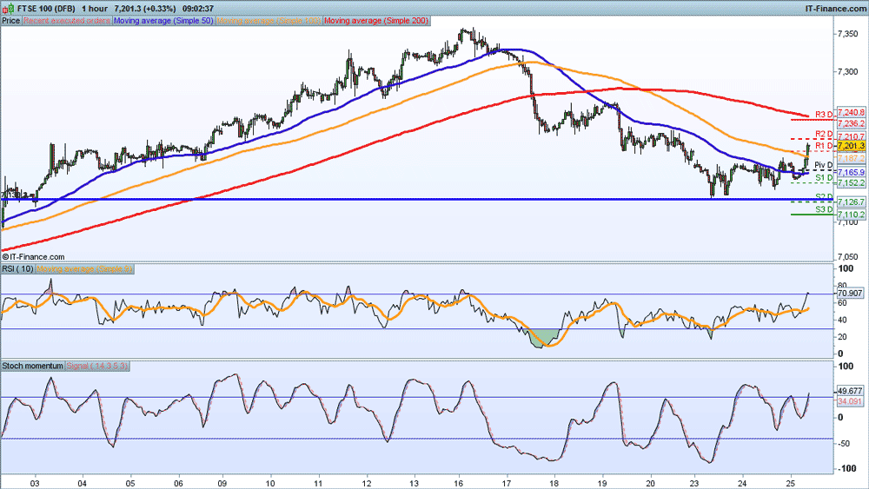Select the Price legend tab
The width and height of the screenshot is (869, 489).
point(11,21)
